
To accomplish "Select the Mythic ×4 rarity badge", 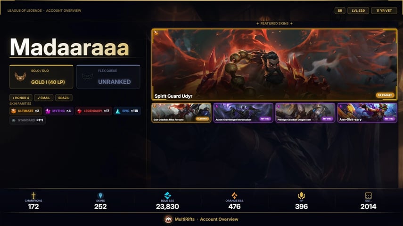I will [58, 111].
